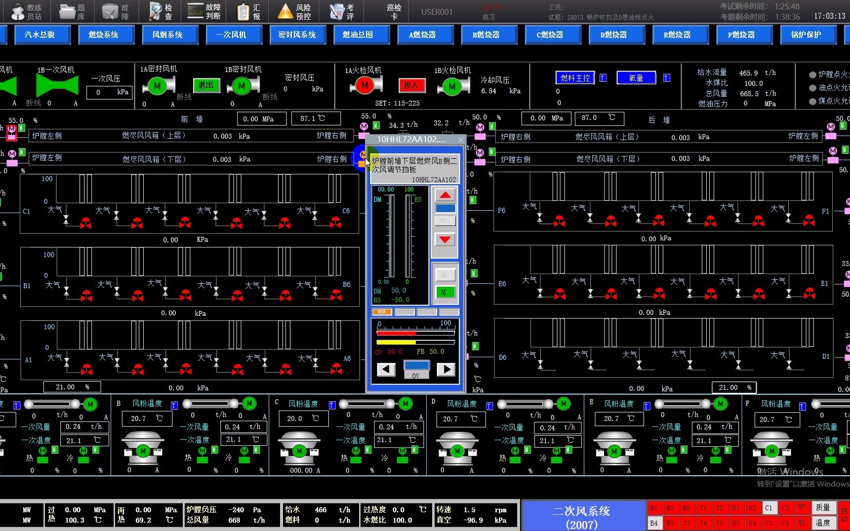
Task: Select the 1B火检风机 motor icon
Action: pos(452,86)
